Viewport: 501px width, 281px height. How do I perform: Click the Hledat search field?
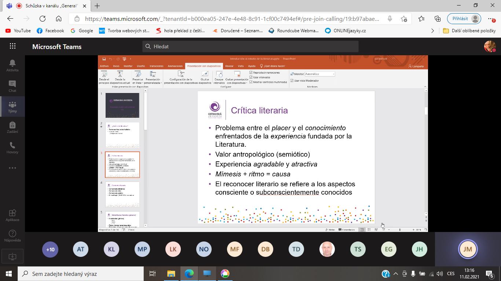coord(251,46)
